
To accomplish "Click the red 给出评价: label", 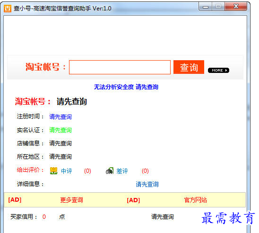I will 30,170.
